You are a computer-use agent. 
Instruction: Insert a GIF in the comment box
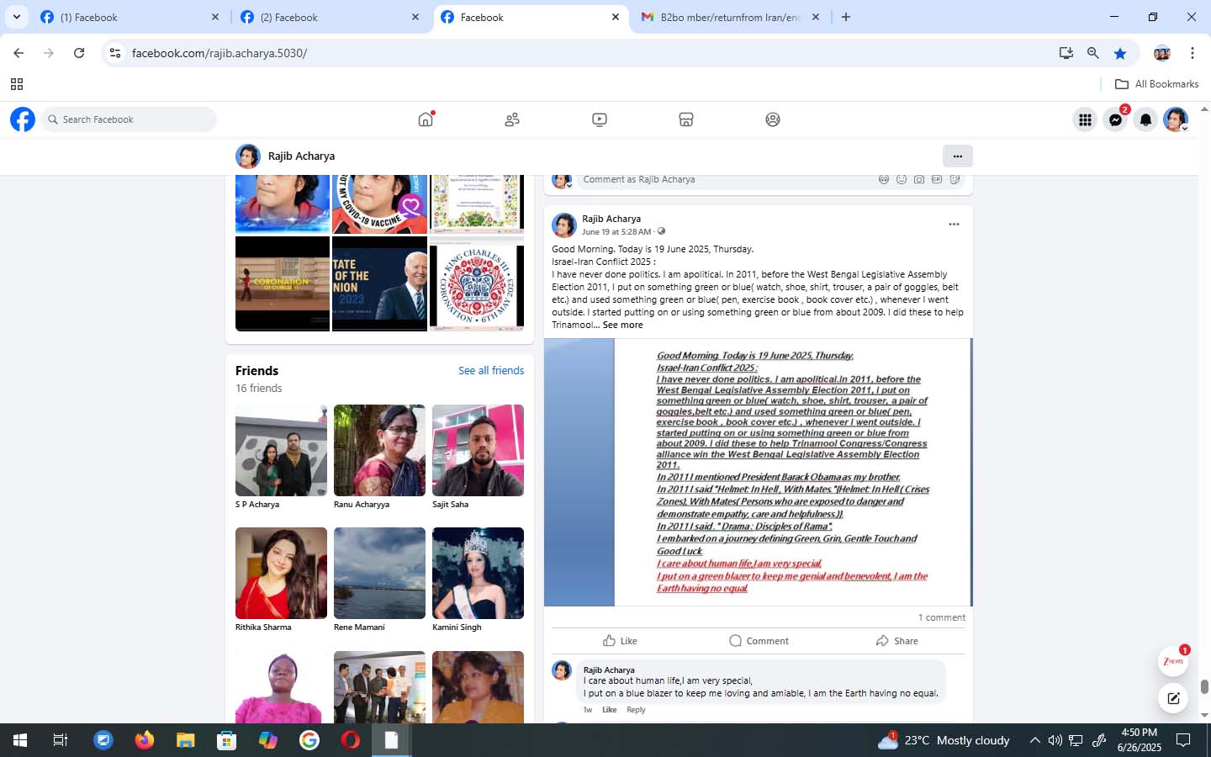(x=937, y=179)
